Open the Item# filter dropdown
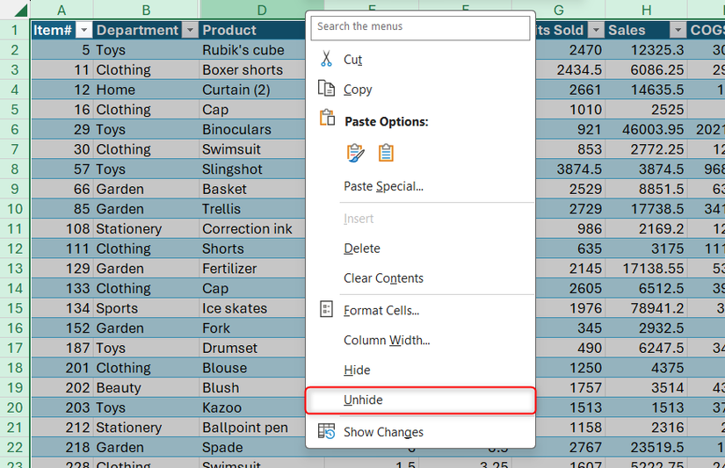Screen dimensions: 725x468 (x=84, y=30)
